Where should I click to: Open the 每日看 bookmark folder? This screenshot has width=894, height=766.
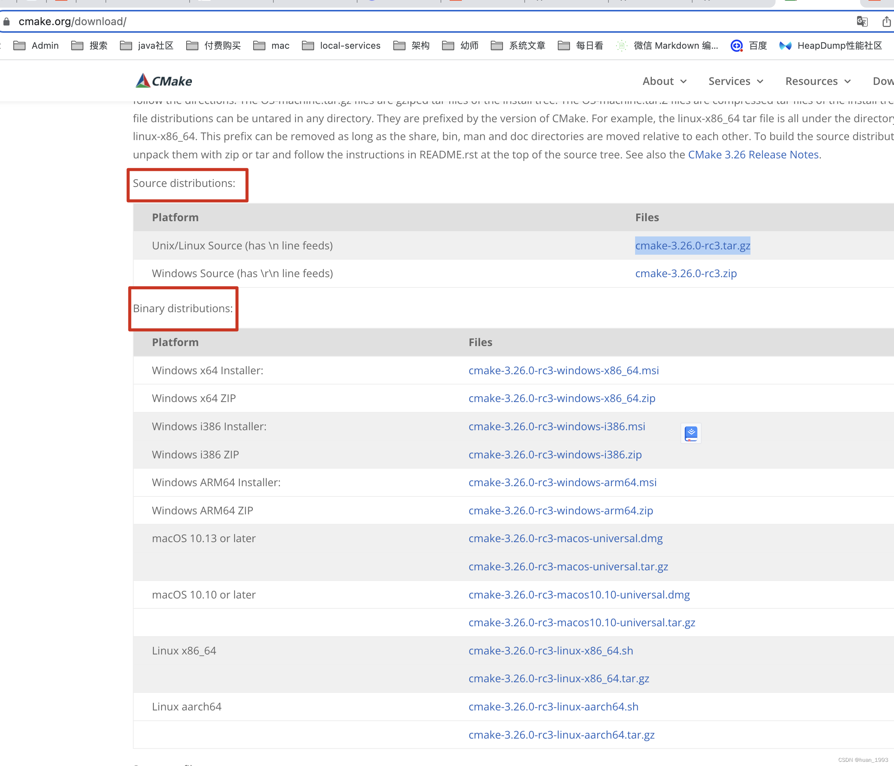click(x=580, y=45)
